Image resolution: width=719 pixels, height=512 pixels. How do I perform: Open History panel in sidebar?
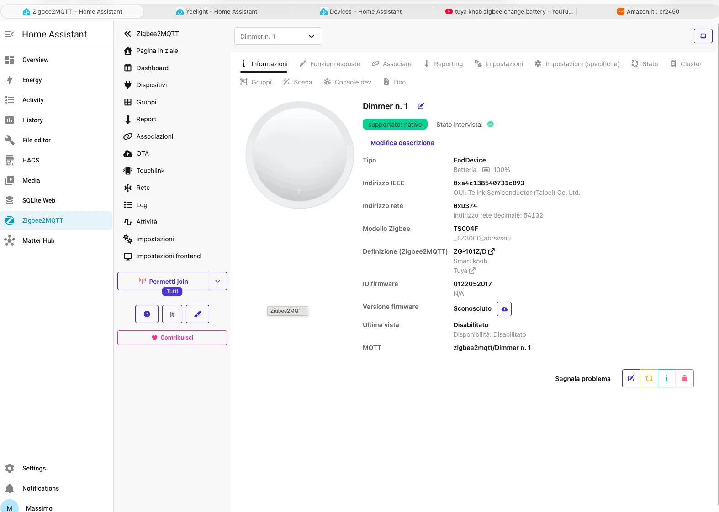tap(56, 120)
